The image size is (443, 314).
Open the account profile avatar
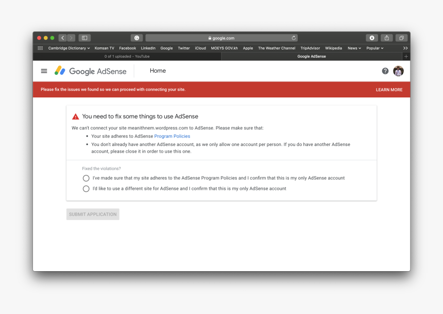tap(398, 71)
